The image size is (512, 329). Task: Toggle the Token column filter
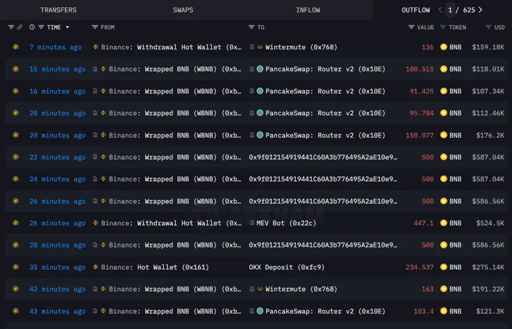click(x=443, y=27)
